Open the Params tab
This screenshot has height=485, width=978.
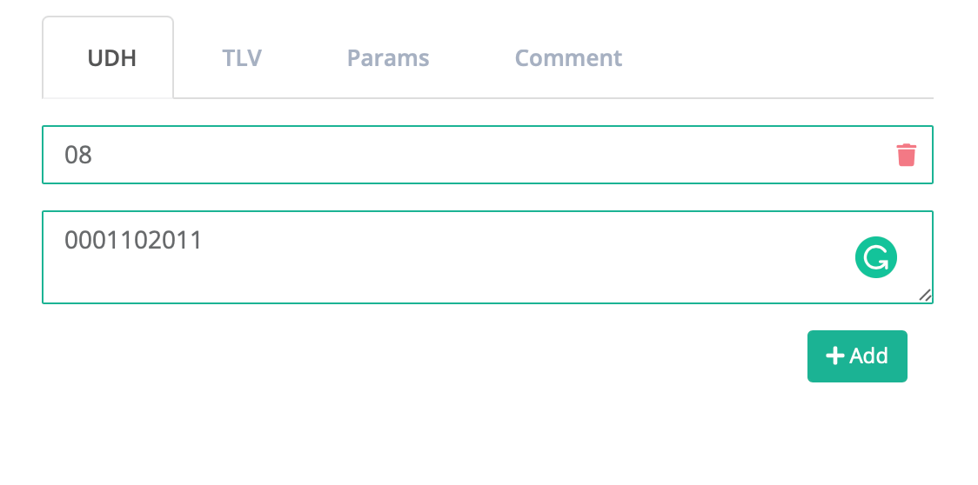coord(388,58)
